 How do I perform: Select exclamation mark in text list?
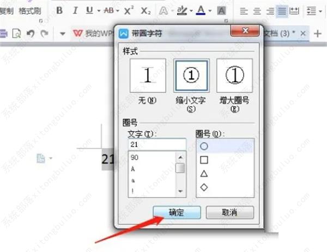[x=132, y=191]
